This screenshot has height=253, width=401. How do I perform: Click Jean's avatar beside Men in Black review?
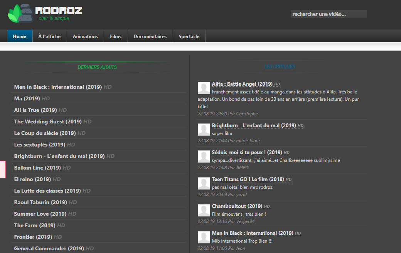[204, 238]
